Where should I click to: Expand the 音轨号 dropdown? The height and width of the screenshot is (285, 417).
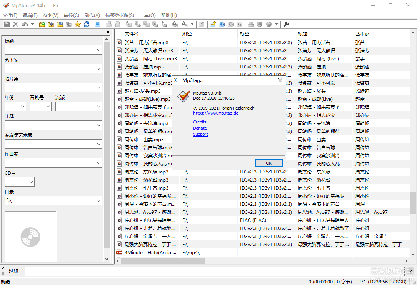pyautogui.click(x=48, y=107)
